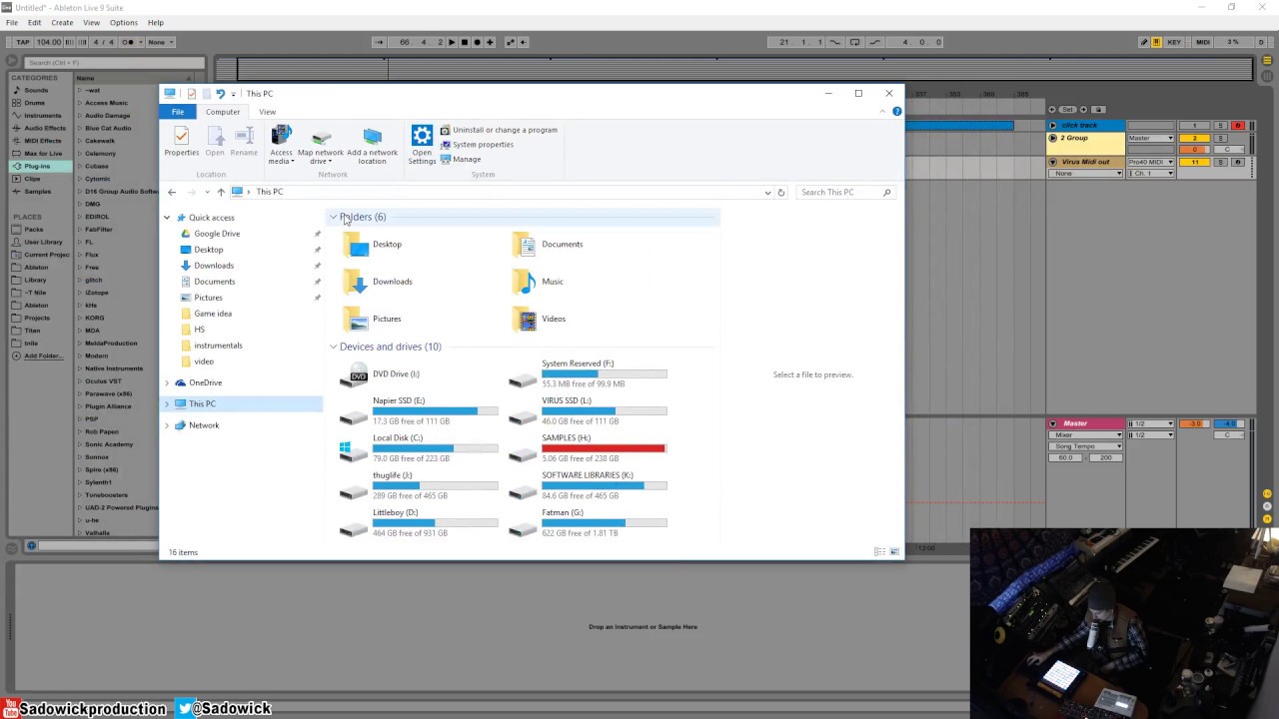Open address bar history dropdown

tap(767, 192)
